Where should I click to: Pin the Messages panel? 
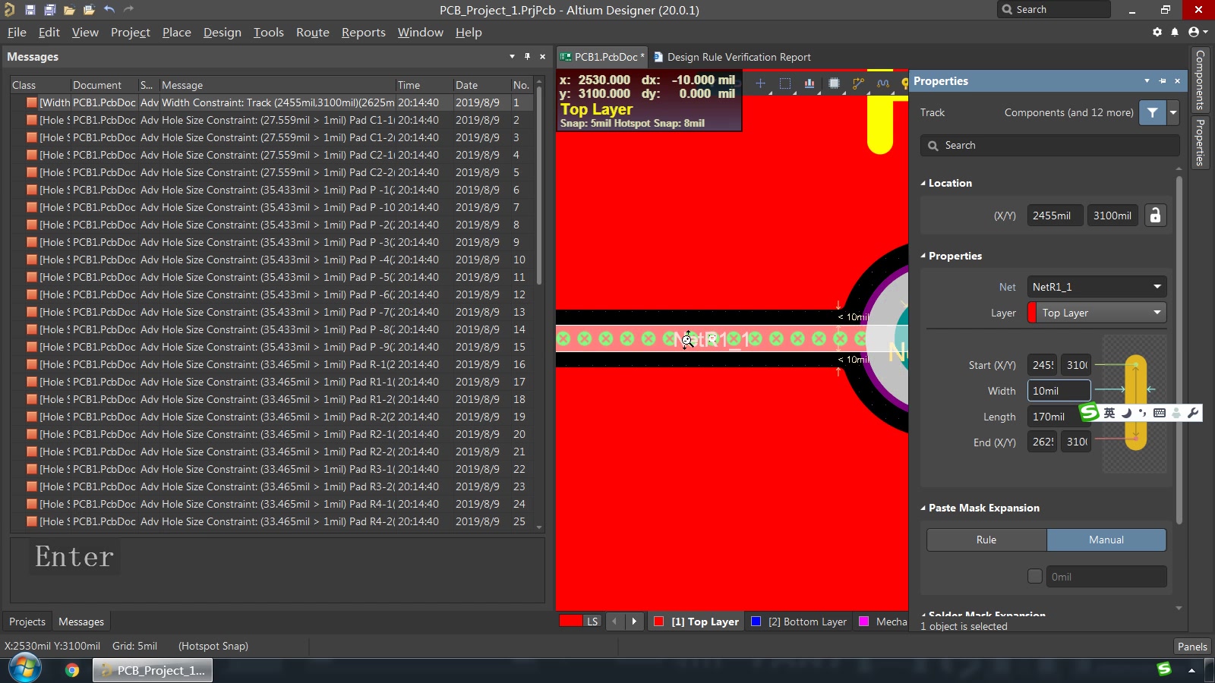[527, 57]
